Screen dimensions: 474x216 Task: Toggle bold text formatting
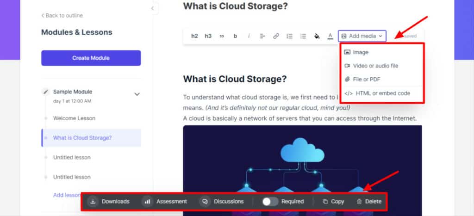point(235,36)
